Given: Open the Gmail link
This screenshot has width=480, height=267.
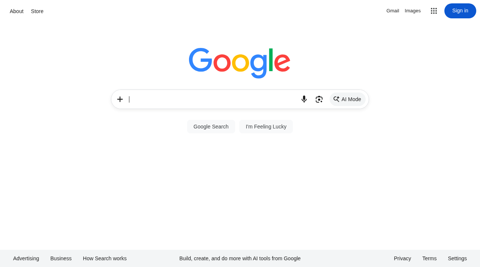Looking at the screenshot, I should [393, 11].
